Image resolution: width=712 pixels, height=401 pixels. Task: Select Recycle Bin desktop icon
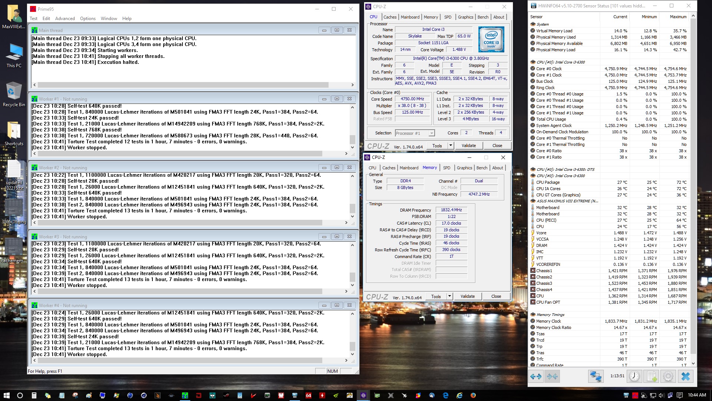(x=14, y=95)
